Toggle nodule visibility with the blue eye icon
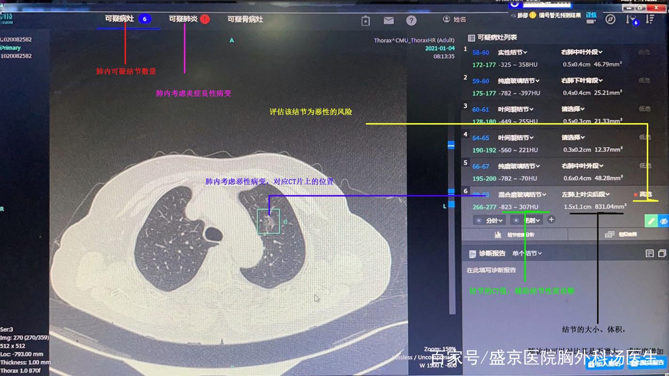 click(x=663, y=221)
